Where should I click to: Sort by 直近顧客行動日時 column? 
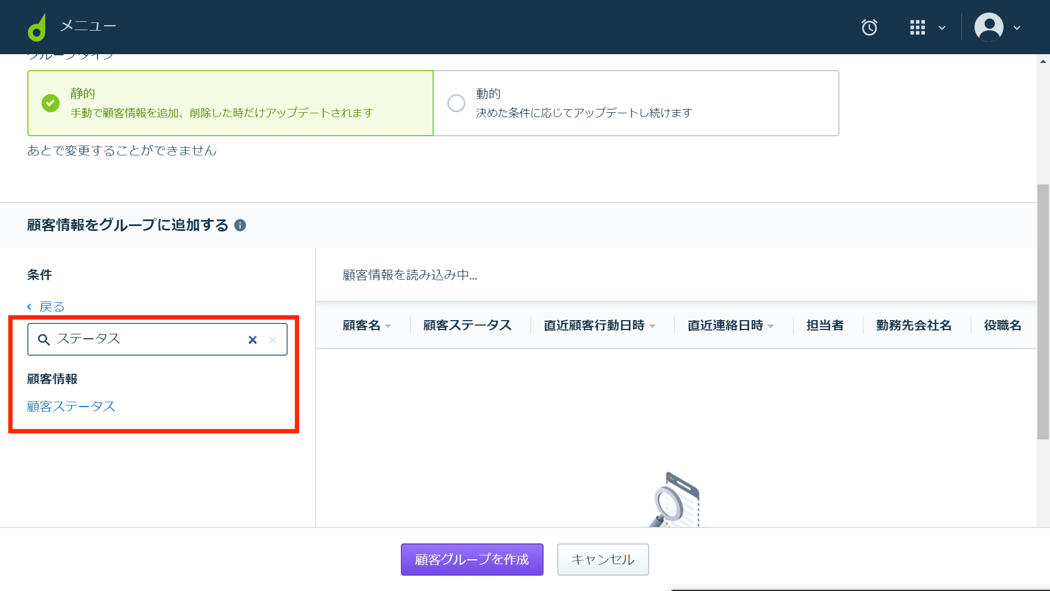[x=599, y=326]
